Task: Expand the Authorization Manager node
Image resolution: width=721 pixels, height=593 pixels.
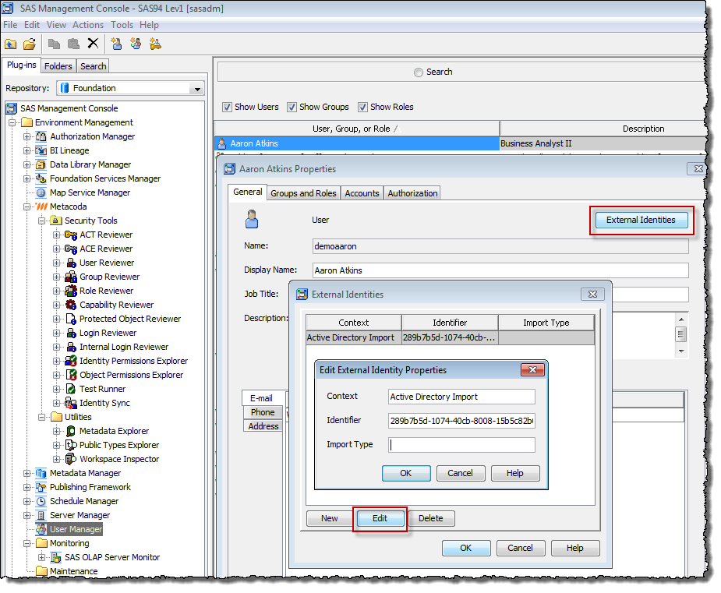Action: point(27,136)
